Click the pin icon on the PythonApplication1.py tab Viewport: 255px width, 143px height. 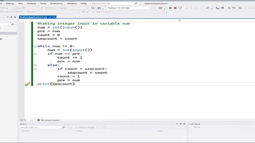pyautogui.click(x=50, y=17)
